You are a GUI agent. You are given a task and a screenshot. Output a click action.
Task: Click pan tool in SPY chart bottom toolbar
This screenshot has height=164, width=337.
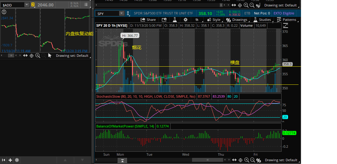(x=234, y=160)
